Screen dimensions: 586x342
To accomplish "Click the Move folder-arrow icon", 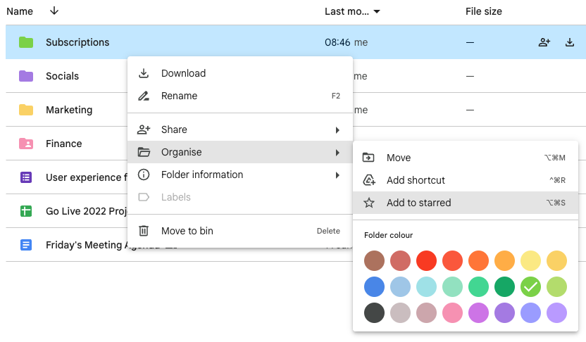I will pyautogui.click(x=368, y=158).
